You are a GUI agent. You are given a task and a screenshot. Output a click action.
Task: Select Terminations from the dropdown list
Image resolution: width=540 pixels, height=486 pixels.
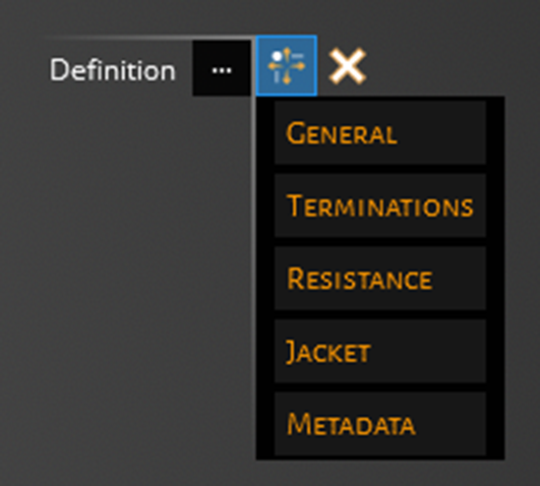point(381,206)
